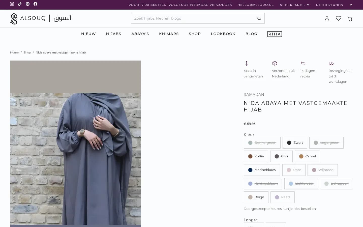The height and width of the screenshot is (227, 363).
Task: Open the TikTok social link
Action: tap(20, 4)
